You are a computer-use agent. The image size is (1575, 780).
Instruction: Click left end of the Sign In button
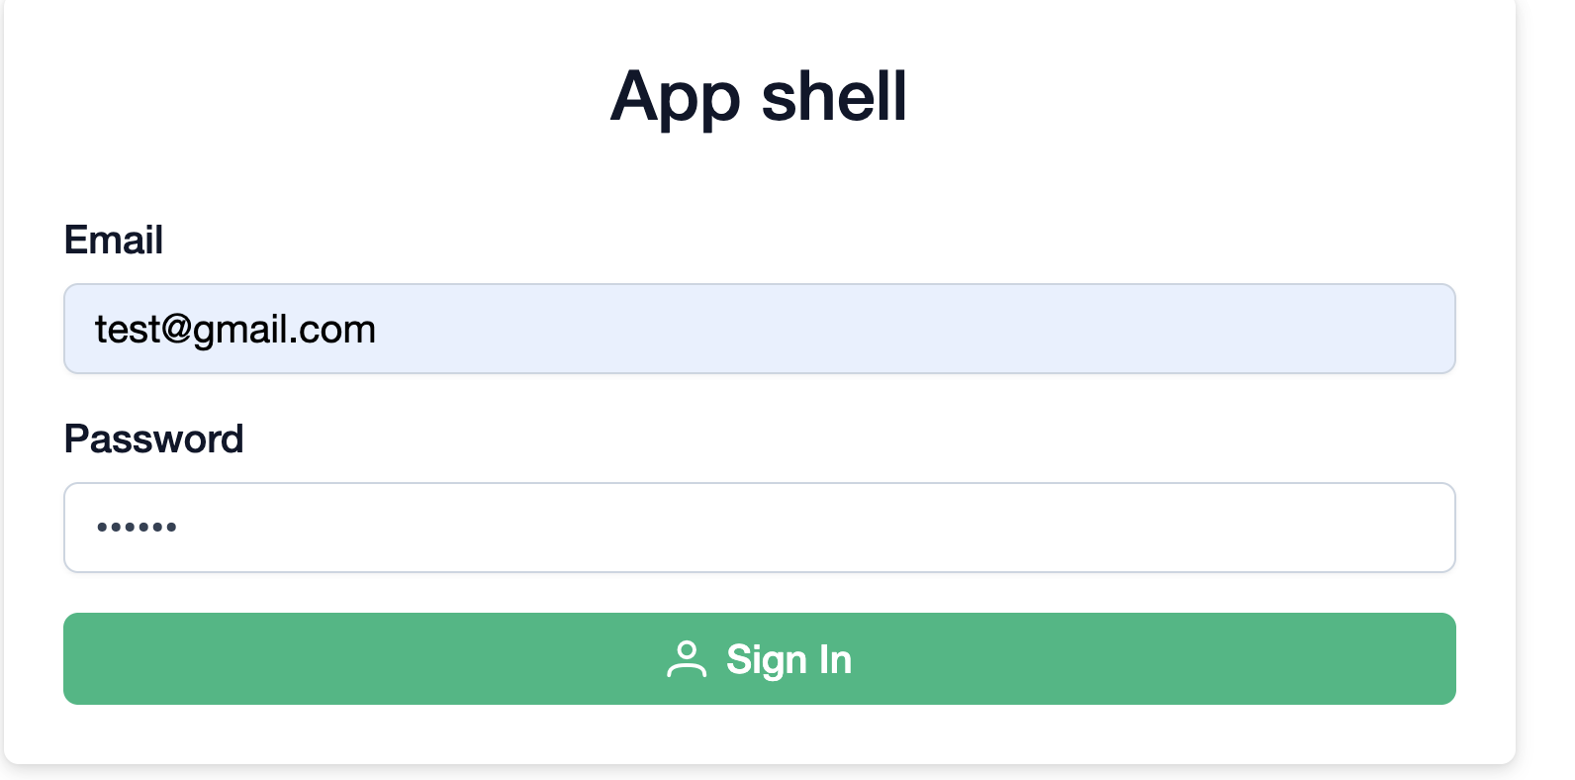119,659
